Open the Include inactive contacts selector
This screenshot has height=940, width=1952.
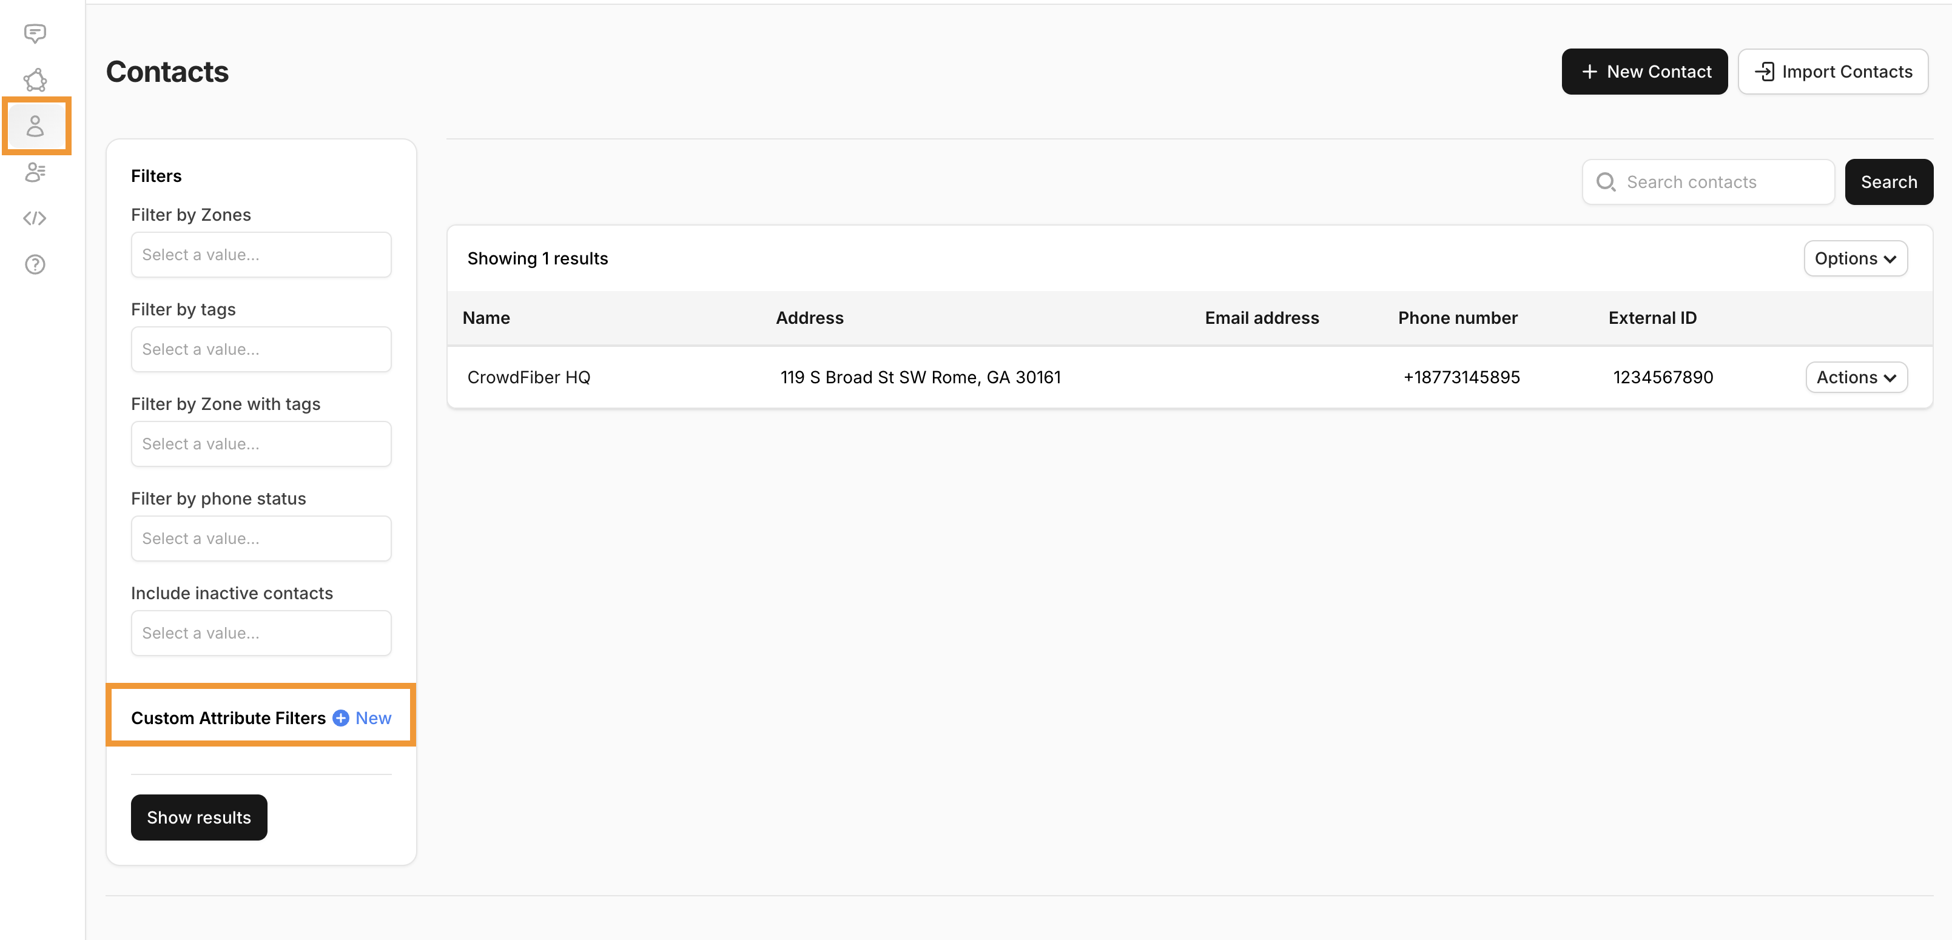coord(261,633)
